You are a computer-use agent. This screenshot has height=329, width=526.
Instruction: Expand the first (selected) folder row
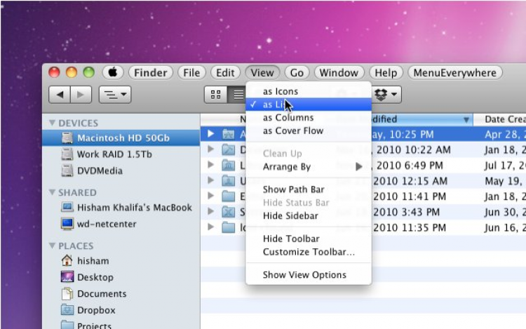pos(210,134)
